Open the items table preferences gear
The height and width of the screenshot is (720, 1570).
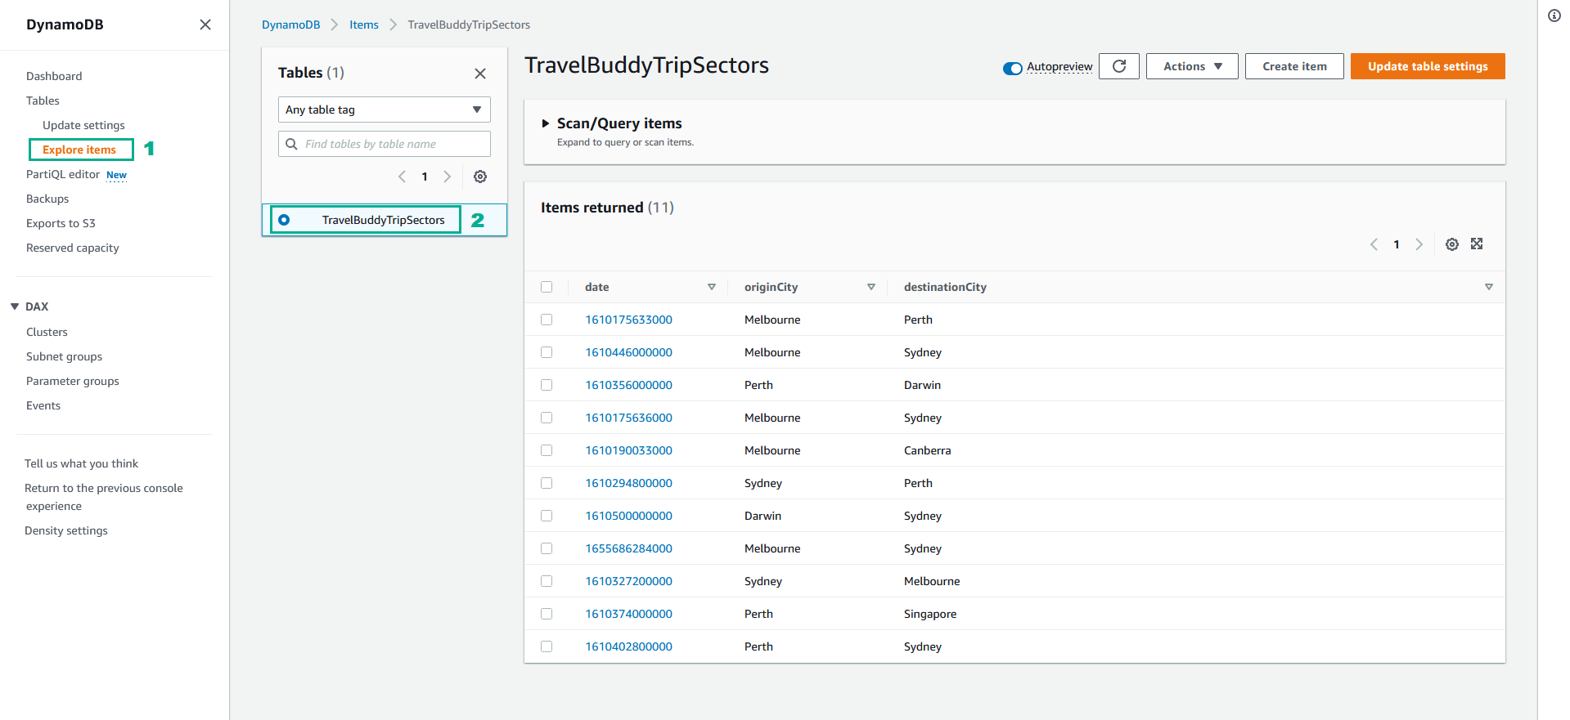pos(1452,244)
